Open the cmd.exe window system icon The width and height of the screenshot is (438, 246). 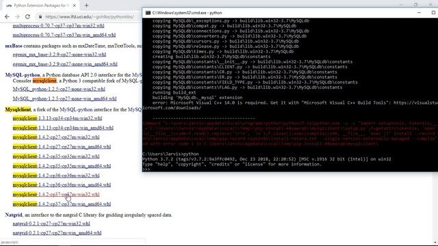tap(148, 13)
